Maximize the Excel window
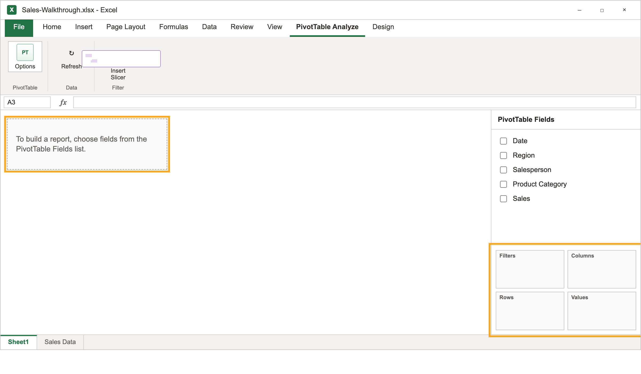Image resolution: width=641 pixels, height=374 pixels. coord(602,10)
